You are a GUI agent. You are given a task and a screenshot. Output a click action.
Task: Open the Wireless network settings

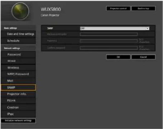[18, 68]
